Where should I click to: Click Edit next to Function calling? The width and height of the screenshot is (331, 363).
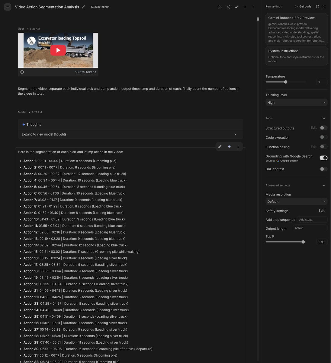point(313,147)
